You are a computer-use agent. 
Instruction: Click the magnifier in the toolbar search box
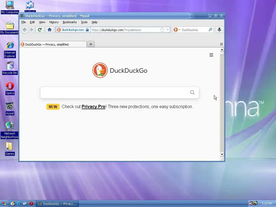click(210, 30)
